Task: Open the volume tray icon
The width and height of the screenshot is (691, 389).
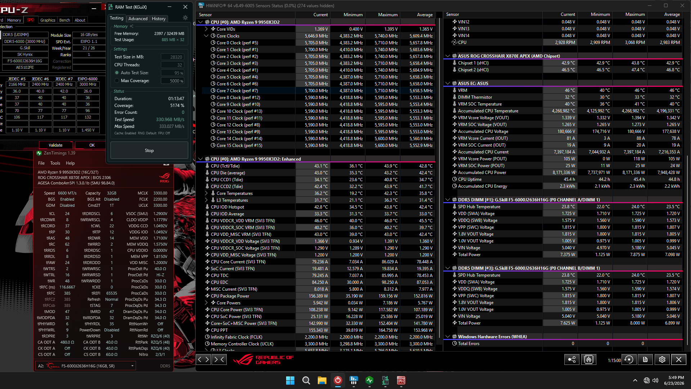Action: [x=655, y=380]
